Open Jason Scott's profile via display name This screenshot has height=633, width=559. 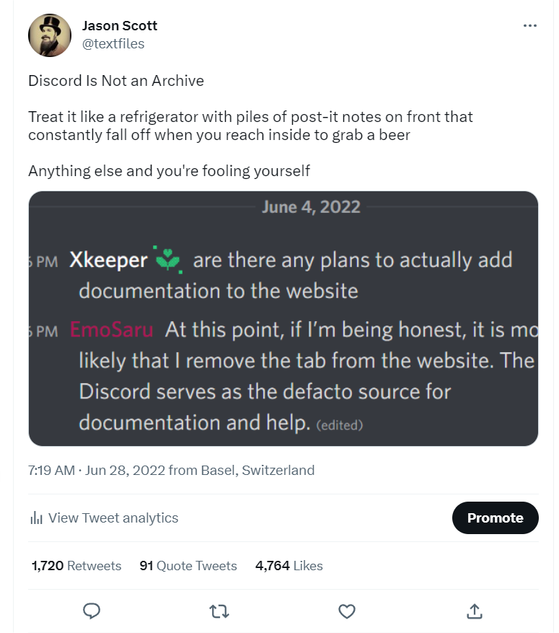click(x=119, y=25)
